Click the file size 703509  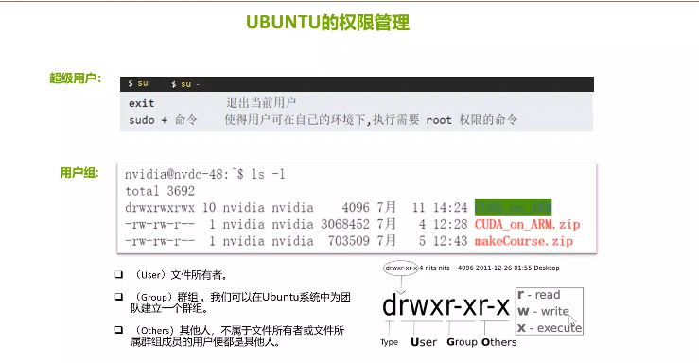349,241
